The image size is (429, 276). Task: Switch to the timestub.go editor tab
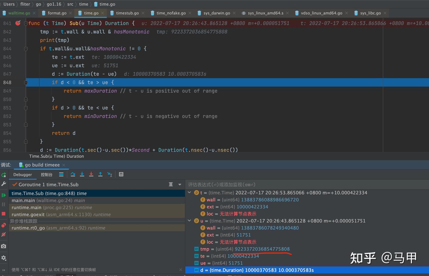tap(127, 13)
